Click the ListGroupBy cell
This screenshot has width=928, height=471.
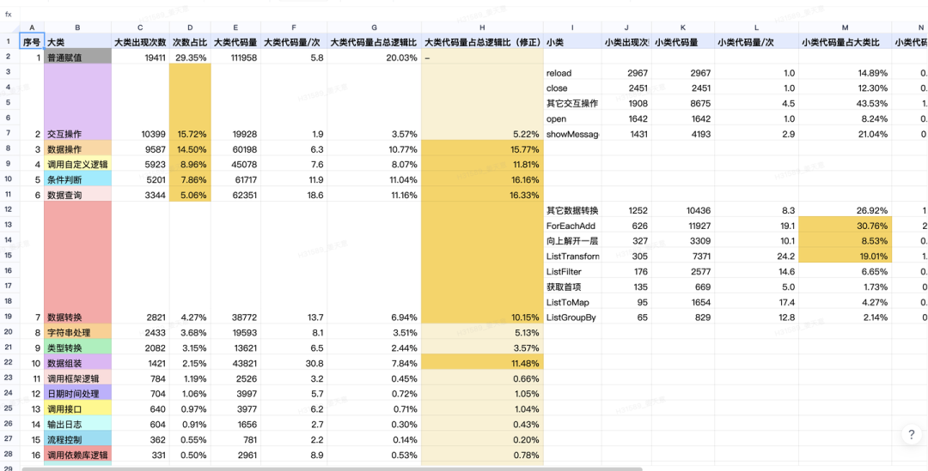tap(572, 317)
